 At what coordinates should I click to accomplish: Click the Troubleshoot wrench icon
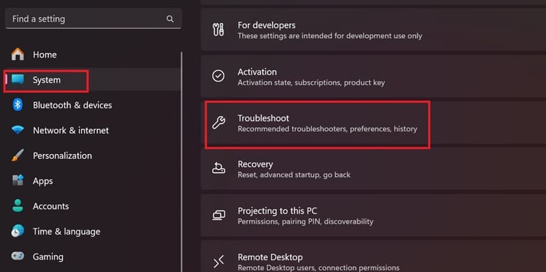218,123
